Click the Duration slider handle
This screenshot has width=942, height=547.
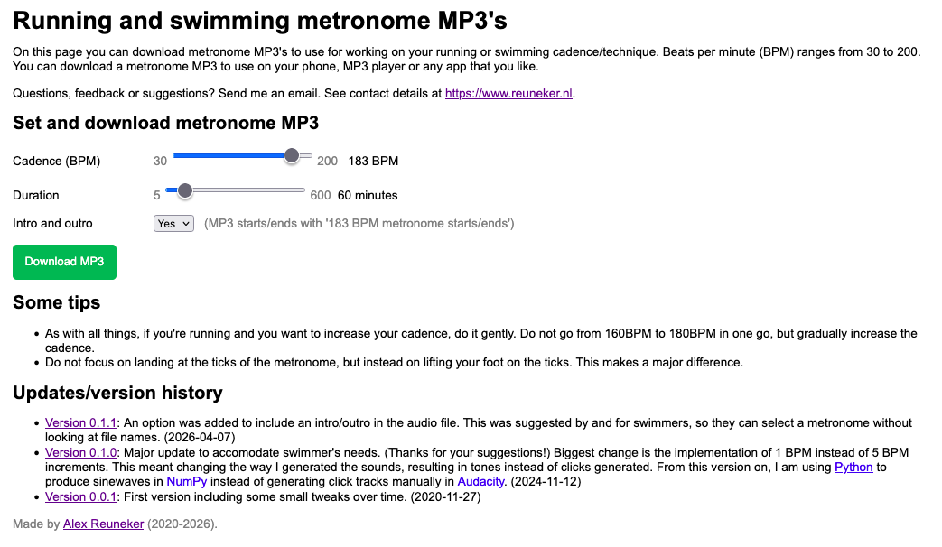click(x=185, y=190)
